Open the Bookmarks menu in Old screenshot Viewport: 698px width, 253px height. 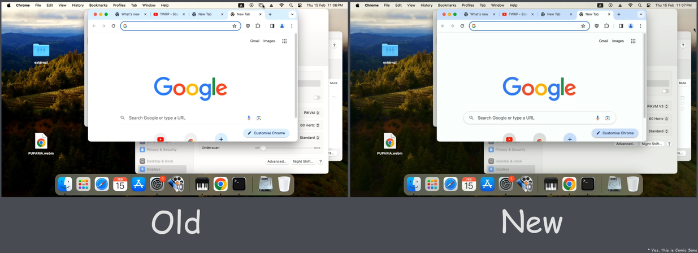click(x=98, y=5)
